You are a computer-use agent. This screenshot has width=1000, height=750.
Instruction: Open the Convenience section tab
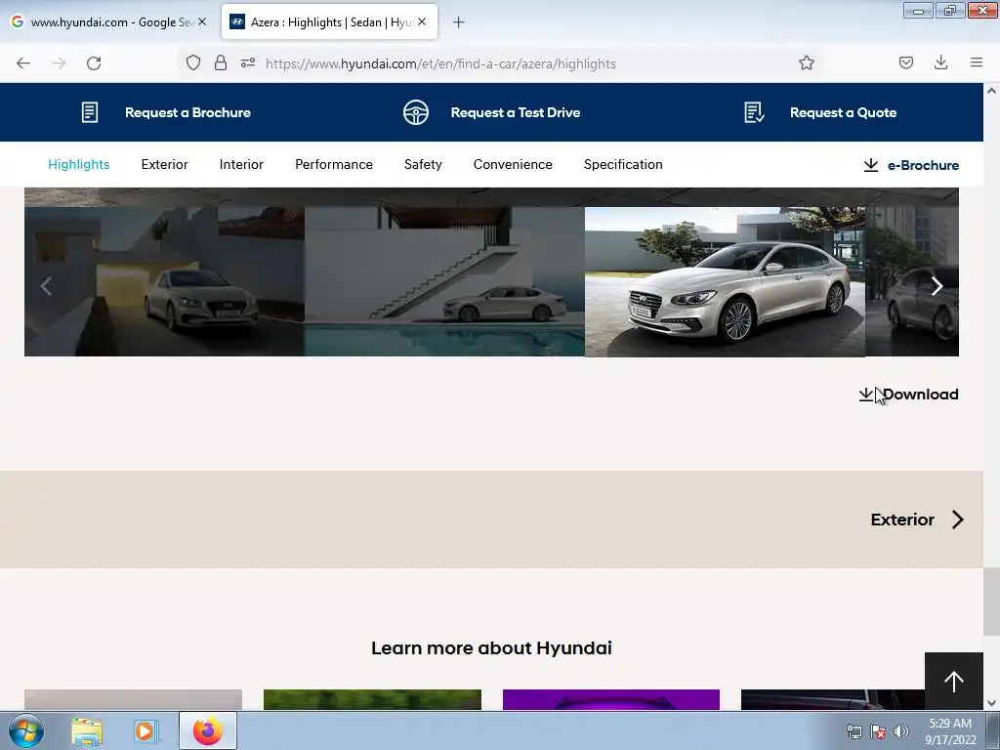point(513,164)
